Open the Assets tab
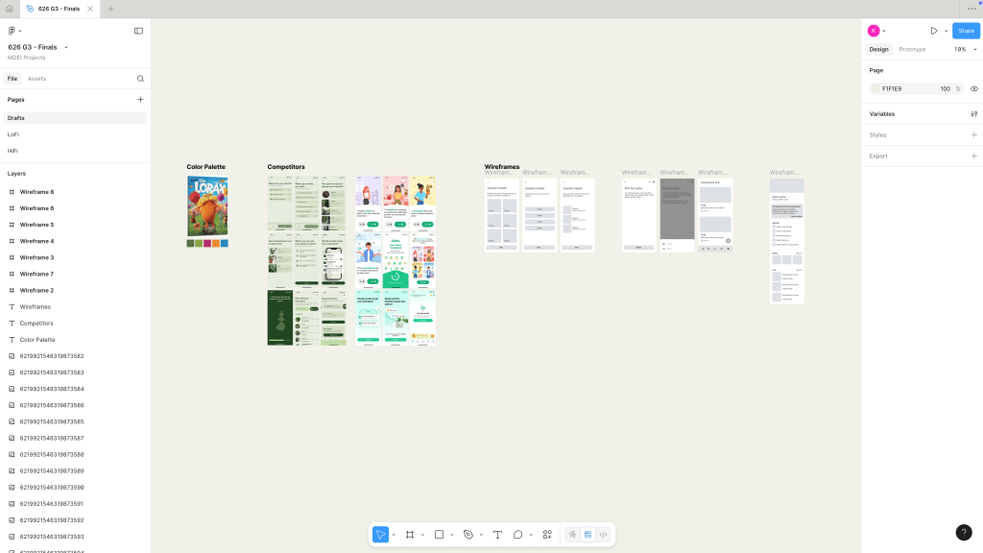This screenshot has width=983, height=553. point(36,79)
